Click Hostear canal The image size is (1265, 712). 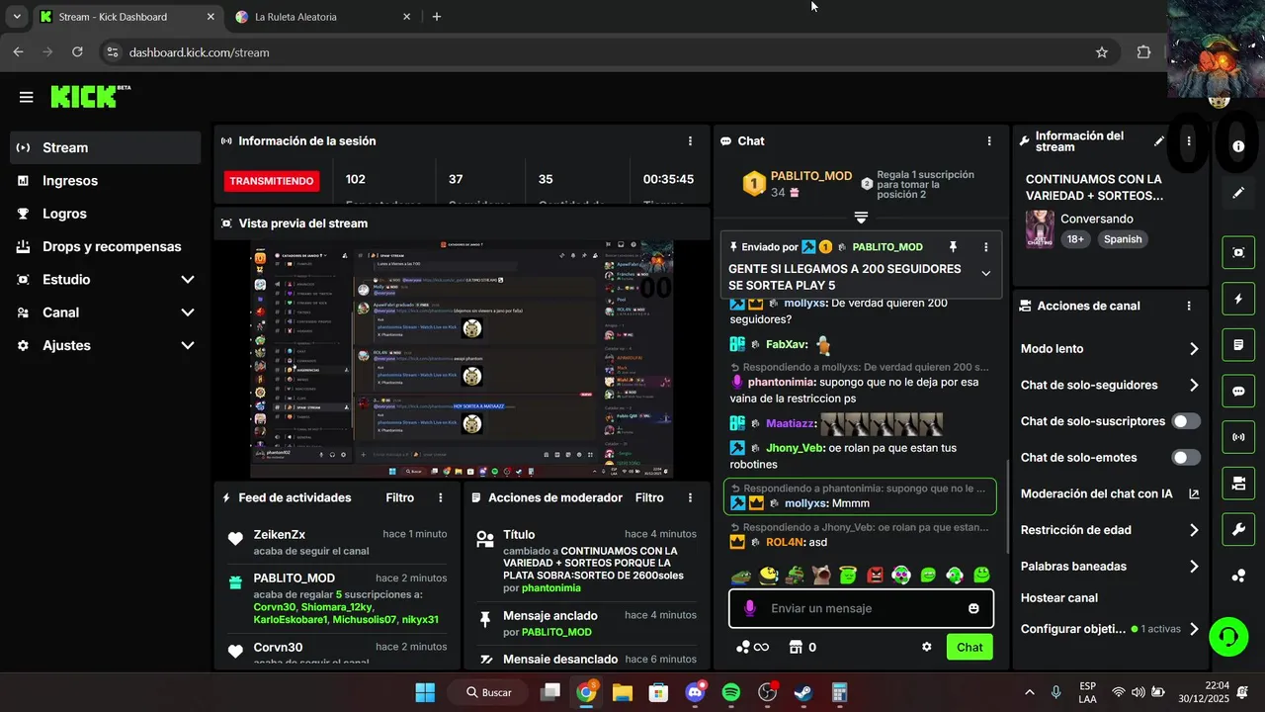(x=1058, y=598)
